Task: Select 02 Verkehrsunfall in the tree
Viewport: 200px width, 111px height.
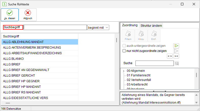Action: [x=139, y=80]
